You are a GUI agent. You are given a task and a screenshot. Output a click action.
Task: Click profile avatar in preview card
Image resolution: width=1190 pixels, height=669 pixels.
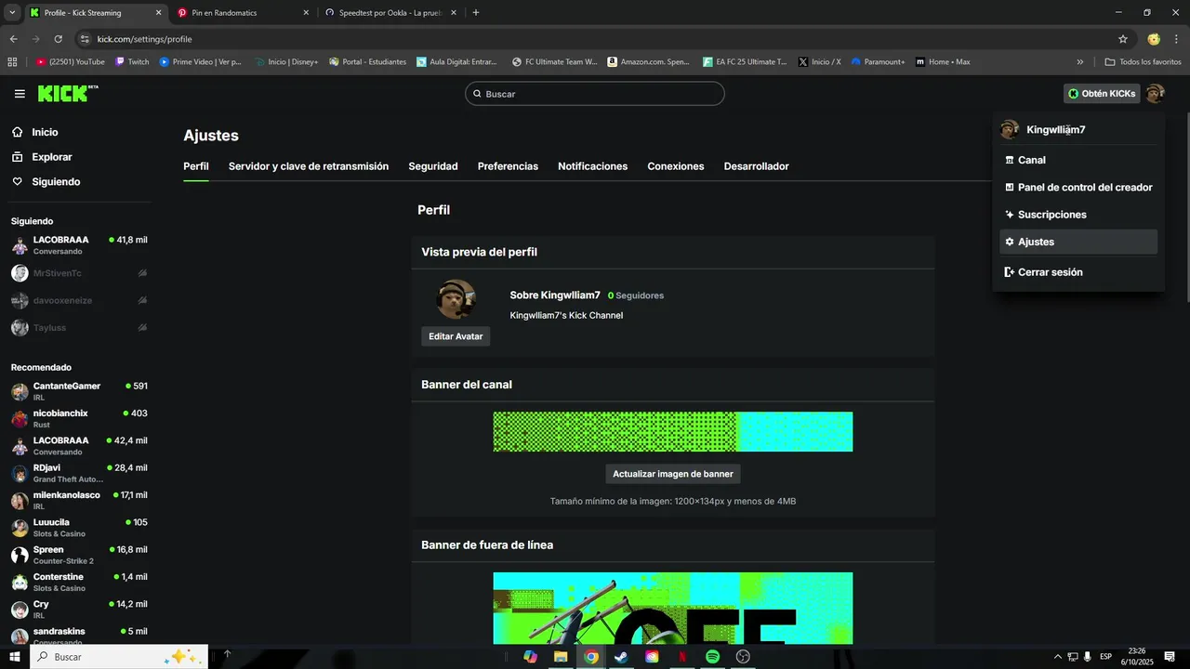[x=456, y=299]
